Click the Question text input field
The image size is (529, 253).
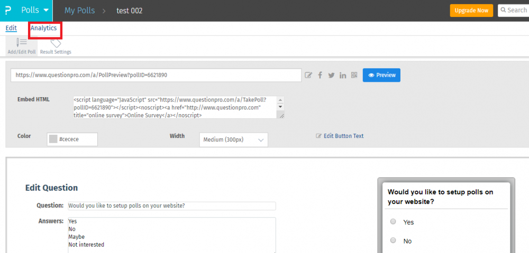[171, 206]
